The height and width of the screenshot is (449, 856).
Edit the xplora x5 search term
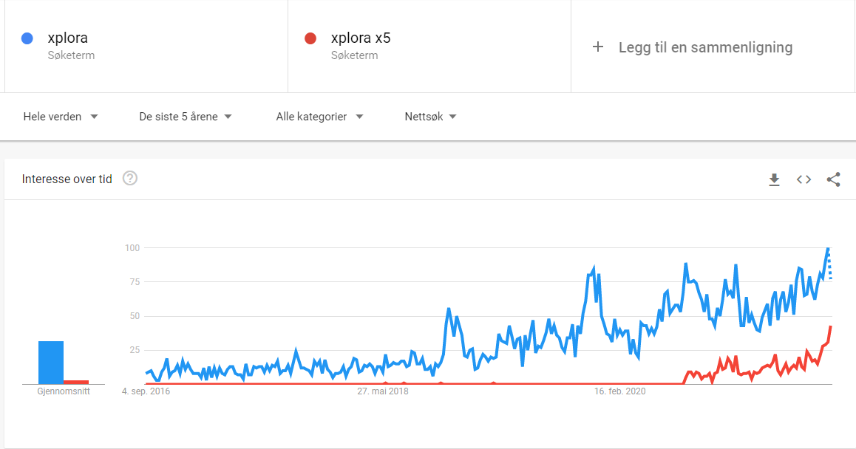tap(360, 38)
